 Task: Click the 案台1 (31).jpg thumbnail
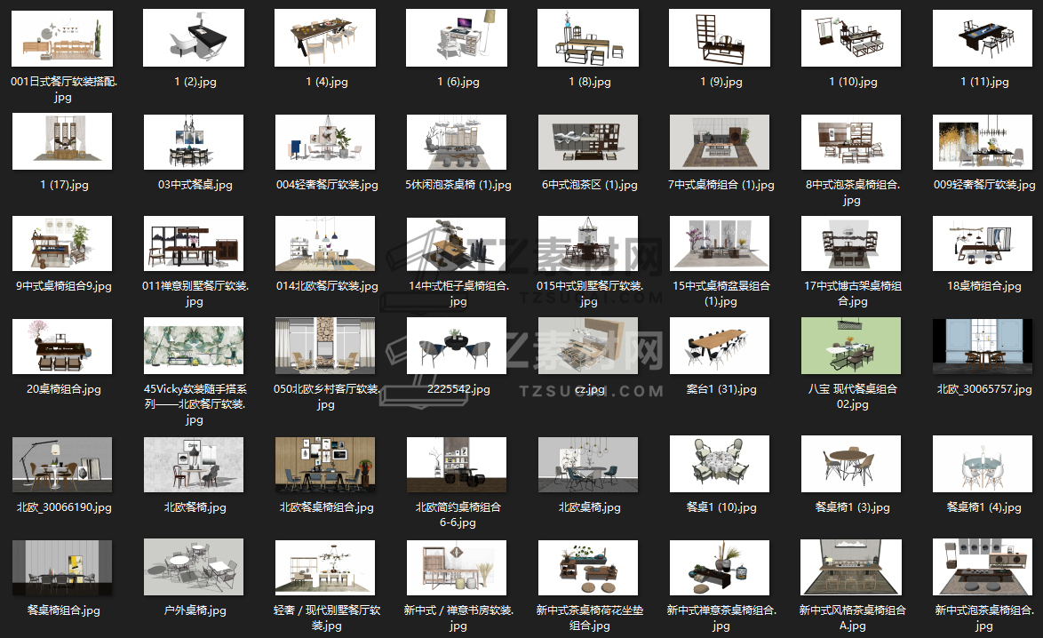[x=720, y=346]
